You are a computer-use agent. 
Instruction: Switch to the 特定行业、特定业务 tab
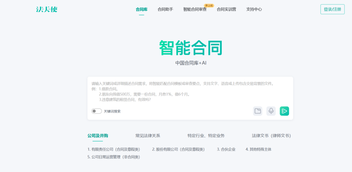click(x=206, y=136)
